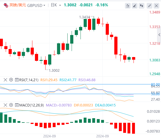Image resolution: width=161 pixels, height=140 pixels.
Task: Remove the RSI indicator panel
Action: pos(5,80)
